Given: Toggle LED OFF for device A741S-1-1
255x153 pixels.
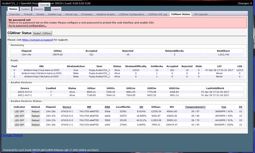Looking at the screenshot, I should (19, 125).
